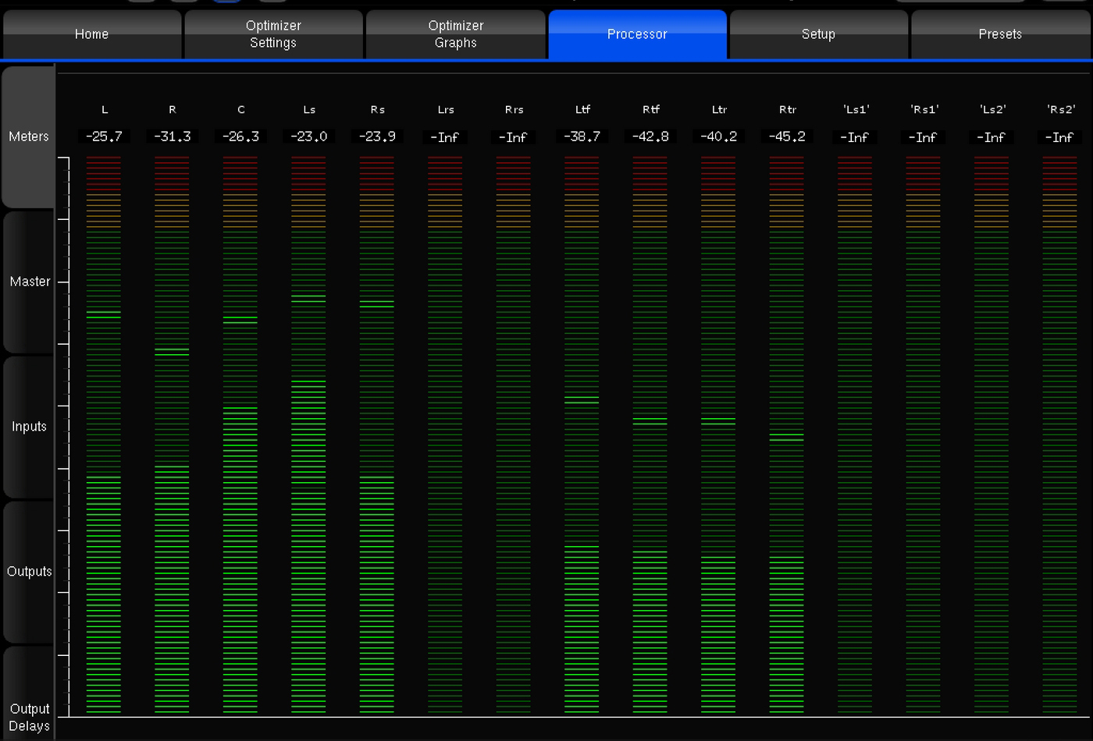1093x741 pixels.
Task: Click the Ls channel level meter
Action: [x=308, y=435]
